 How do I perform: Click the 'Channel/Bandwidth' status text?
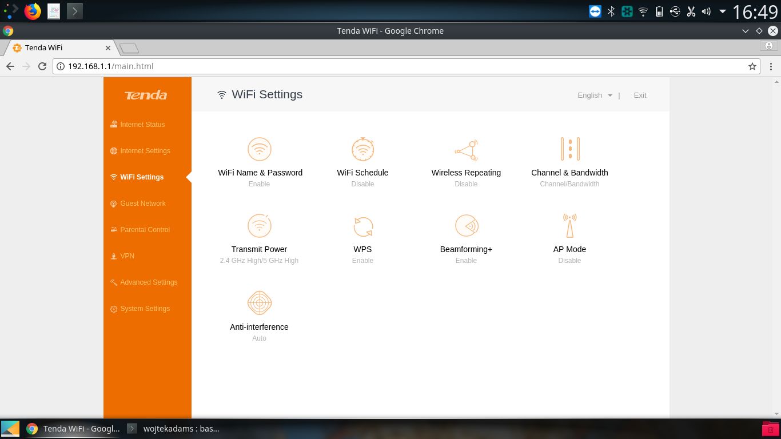(569, 184)
